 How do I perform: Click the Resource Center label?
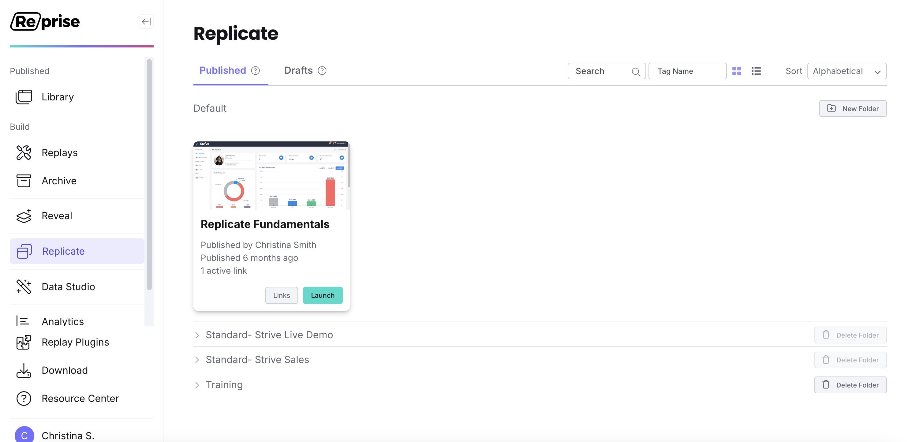(x=80, y=399)
